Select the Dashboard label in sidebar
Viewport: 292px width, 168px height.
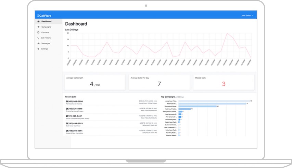click(46, 22)
